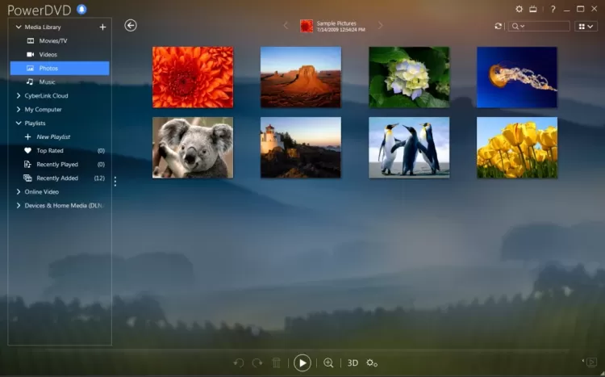Click the mini player icon bottom right
This screenshot has height=377, width=605.
click(x=591, y=362)
